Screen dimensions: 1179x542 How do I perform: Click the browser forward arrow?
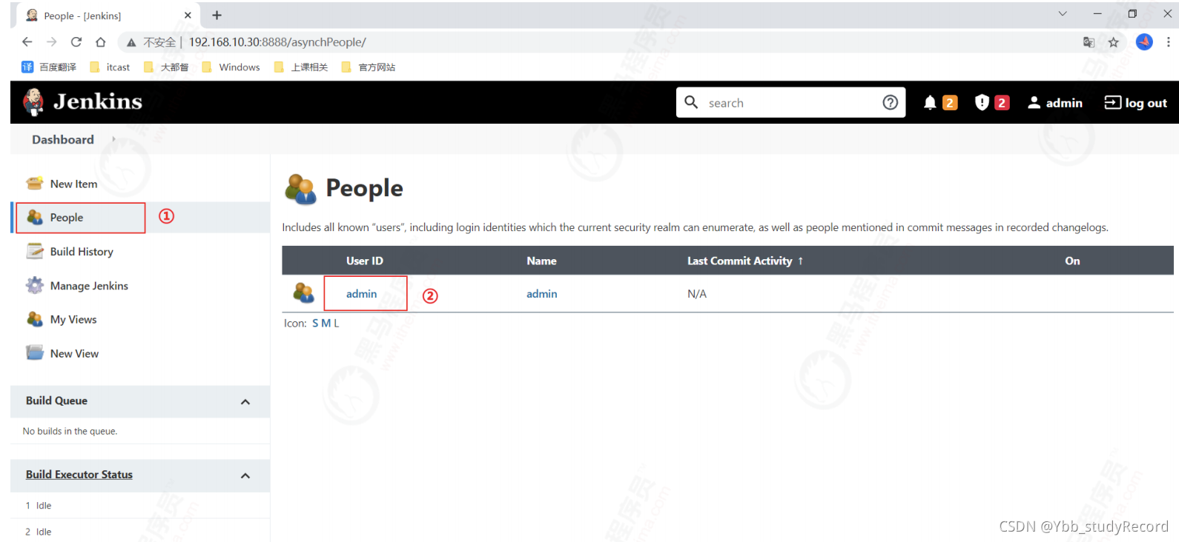tap(51, 42)
